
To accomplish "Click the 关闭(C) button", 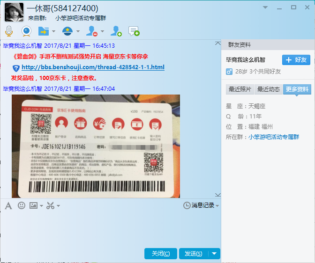I will (161, 254).
